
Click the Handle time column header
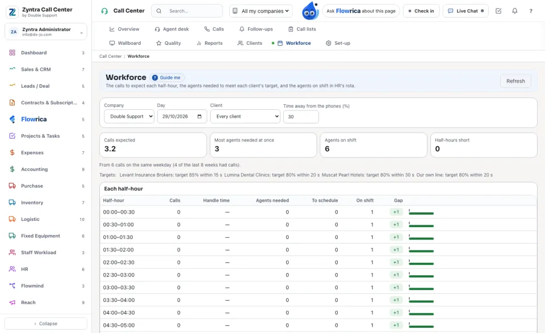(216, 200)
